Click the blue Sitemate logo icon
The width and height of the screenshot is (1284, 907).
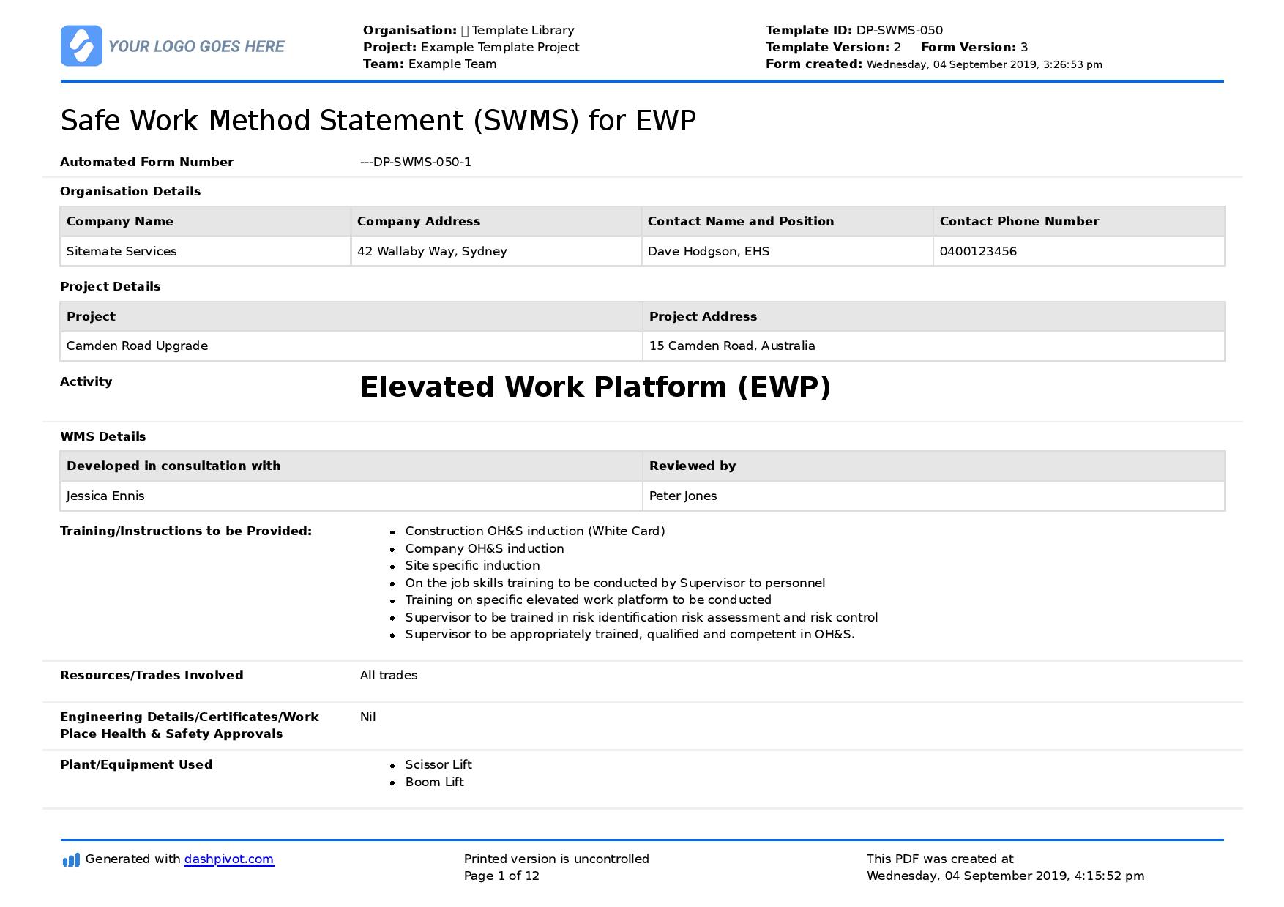tap(81, 46)
